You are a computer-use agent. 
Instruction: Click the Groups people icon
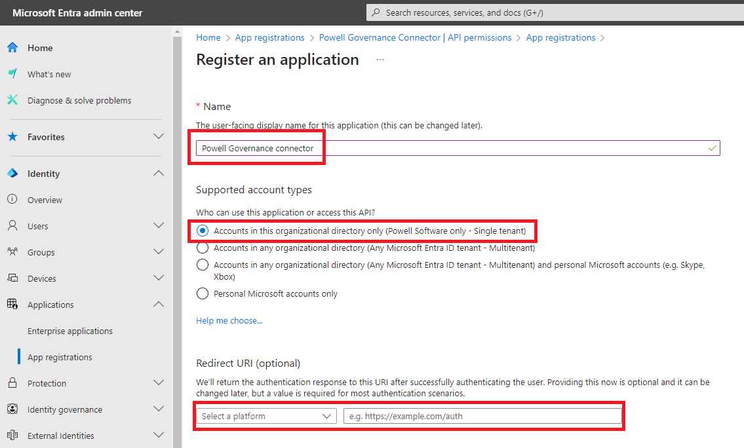[13, 252]
